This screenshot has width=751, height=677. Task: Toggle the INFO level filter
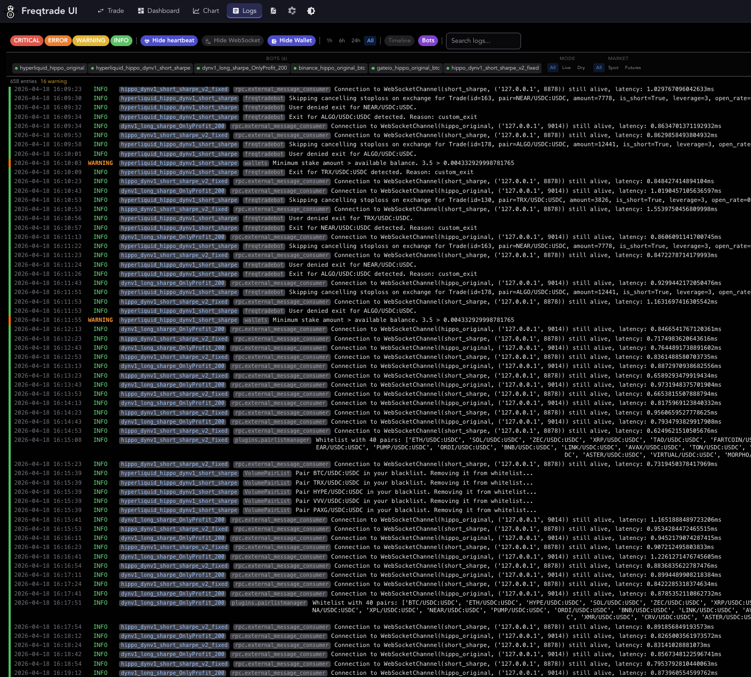click(121, 41)
